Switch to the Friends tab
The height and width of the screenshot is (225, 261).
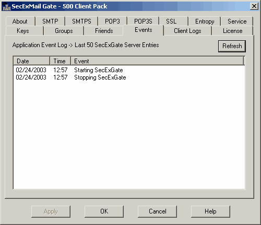click(x=104, y=31)
